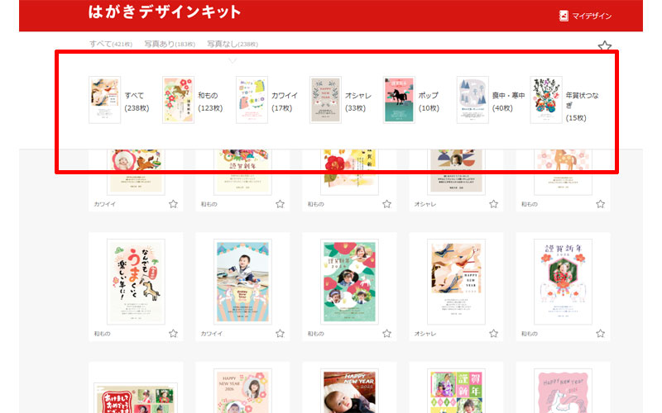Click the favorites star below マイデザイン

(x=605, y=47)
